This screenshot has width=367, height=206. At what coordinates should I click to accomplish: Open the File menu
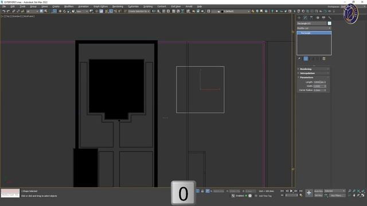(x=4, y=6)
